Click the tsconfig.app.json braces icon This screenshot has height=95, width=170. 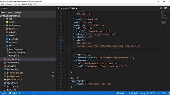7,49
